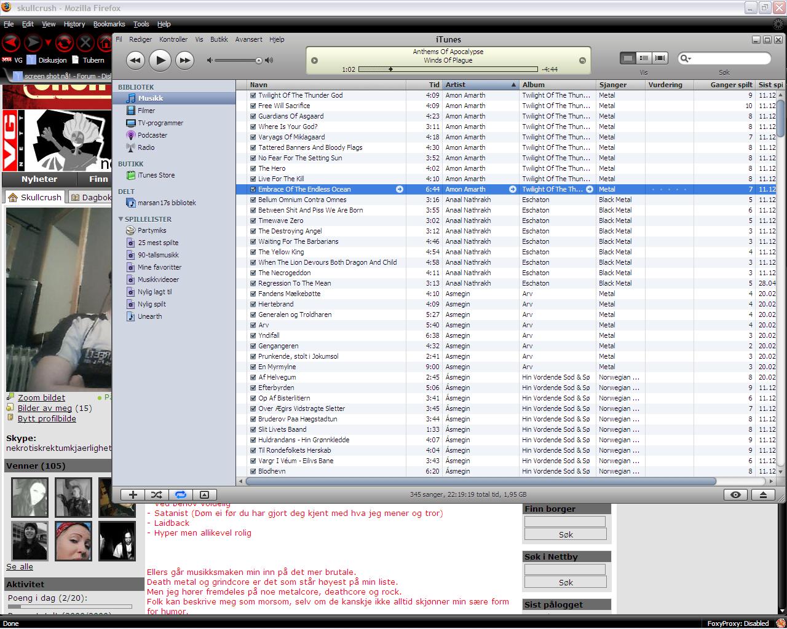787x629 pixels.
Task: Switch iTunes to list view
Action: tap(628, 58)
